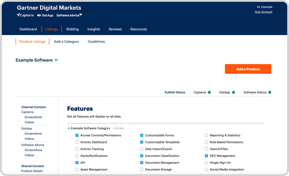This screenshot has height=176, width=289.
Task: Check the Activity Dashboard feature
Action: [77, 142]
